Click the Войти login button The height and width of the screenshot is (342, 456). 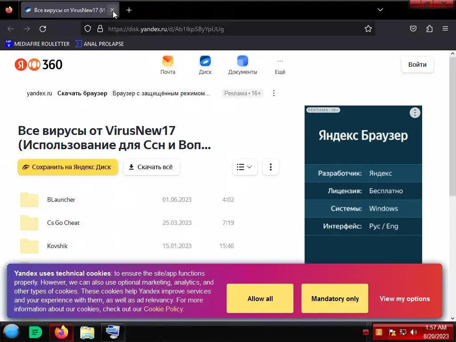[x=417, y=65]
